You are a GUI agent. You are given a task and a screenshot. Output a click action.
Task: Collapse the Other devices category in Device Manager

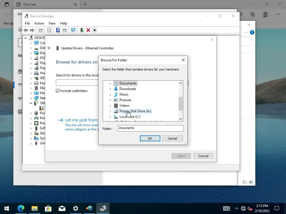pos(31,103)
